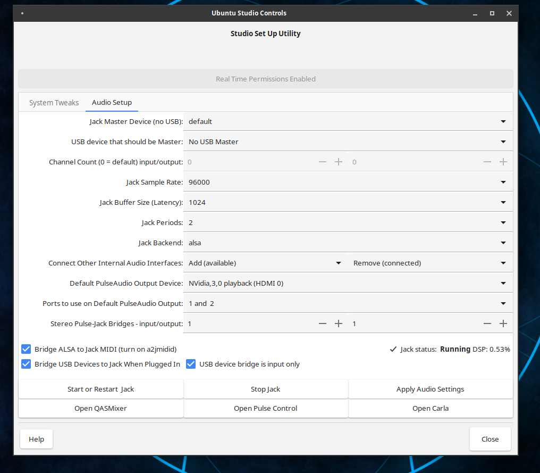The height and width of the screenshot is (473, 540).
Task: Uncheck Bridge USB Devices to Jack When Plugged In
Action: [x=26, y=364]
